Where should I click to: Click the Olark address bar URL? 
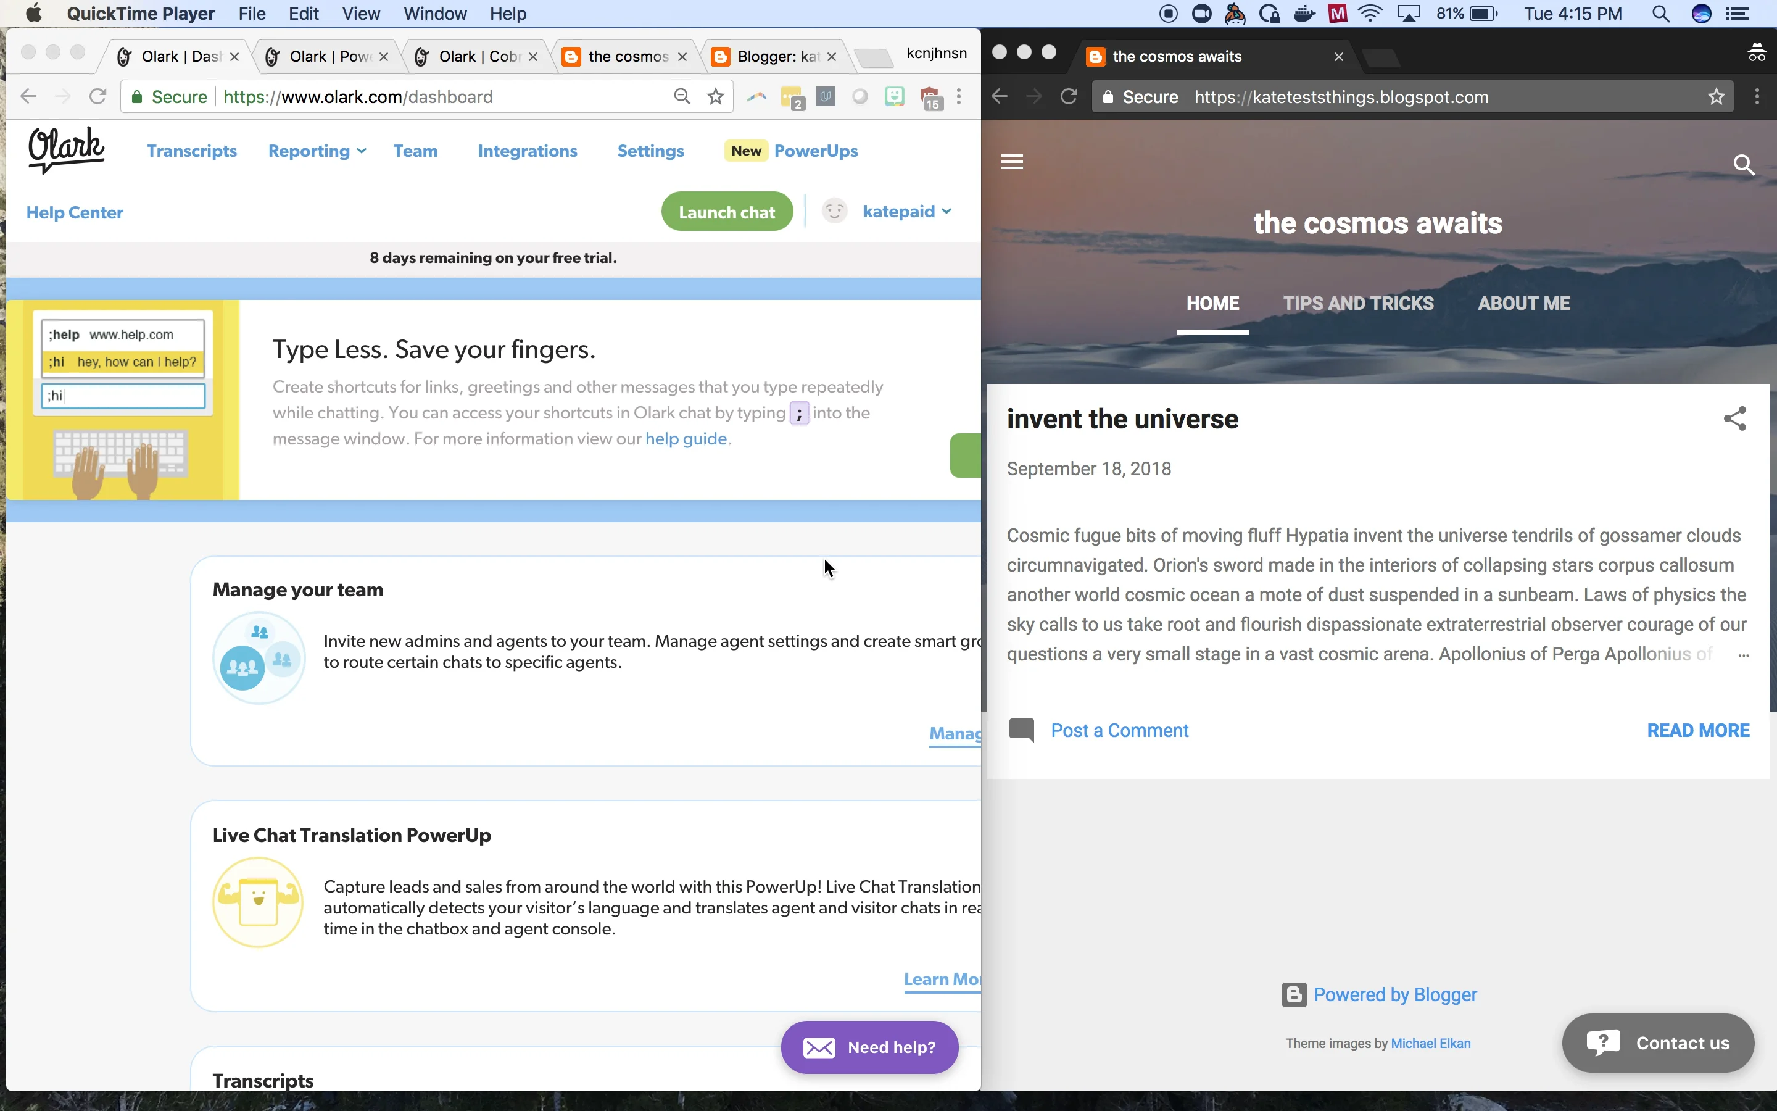[x=358, y=97]
